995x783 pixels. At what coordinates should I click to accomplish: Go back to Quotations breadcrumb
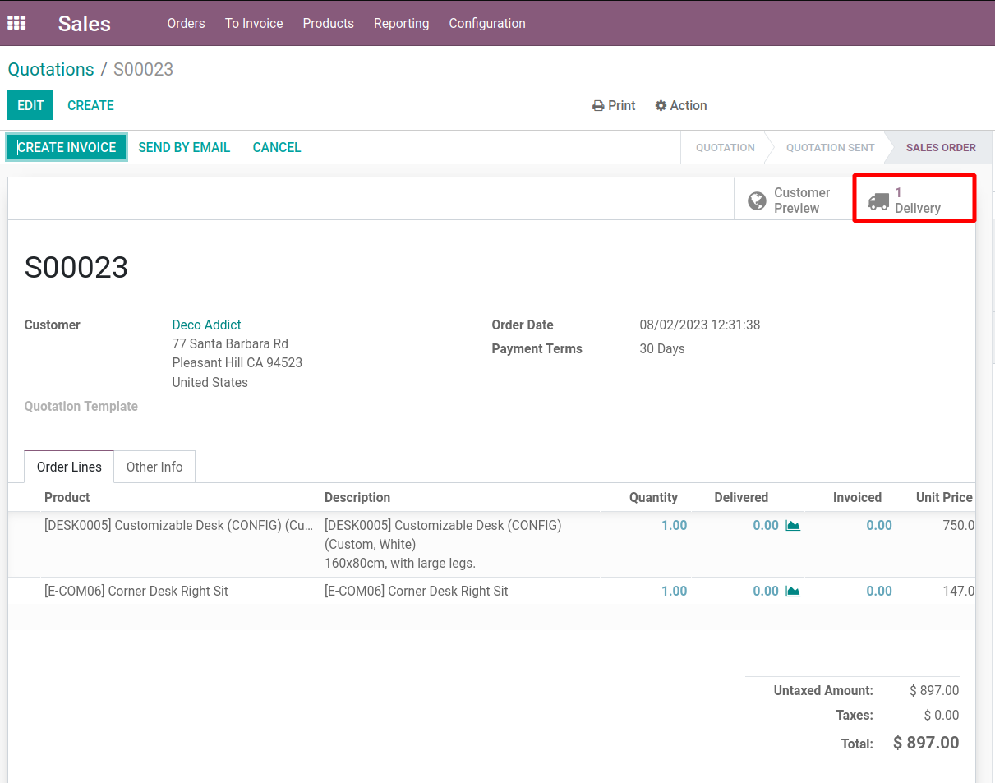click(x=51, y=69)
